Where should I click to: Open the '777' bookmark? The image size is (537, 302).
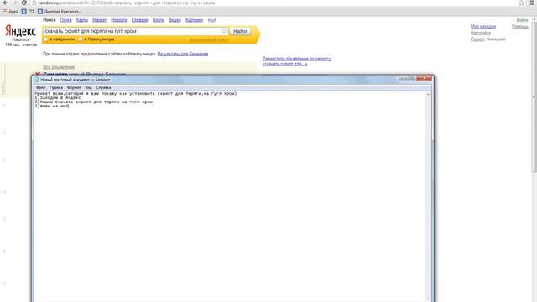pos(28,11)
